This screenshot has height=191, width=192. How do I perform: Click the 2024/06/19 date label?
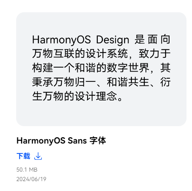[31, 179]
